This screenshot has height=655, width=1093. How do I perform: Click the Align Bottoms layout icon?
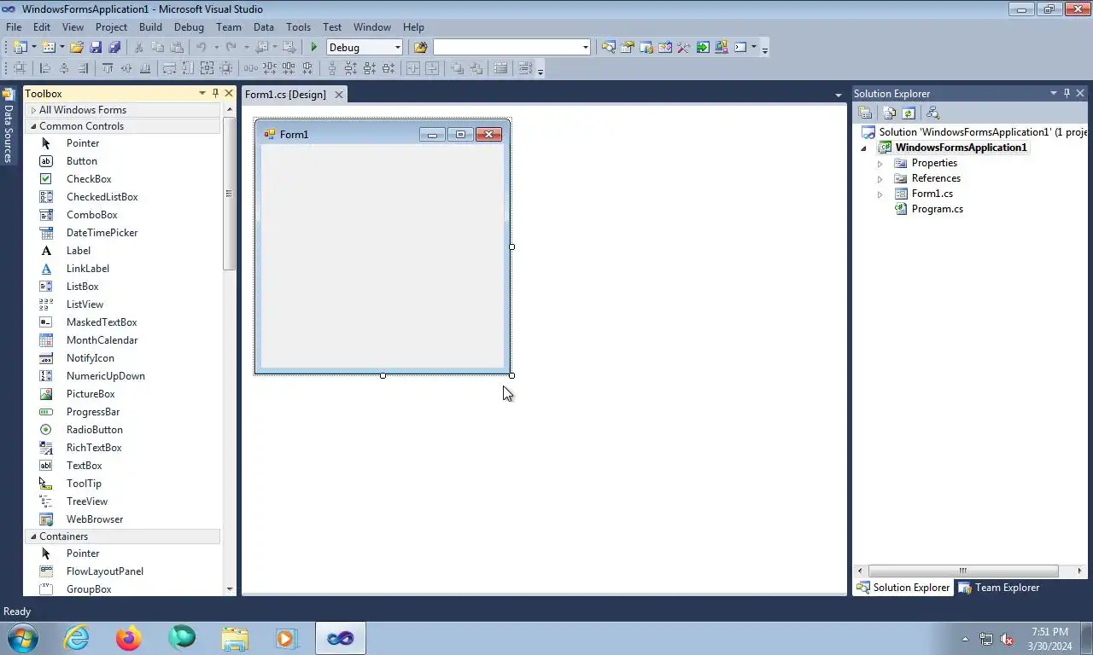[145, 68]
